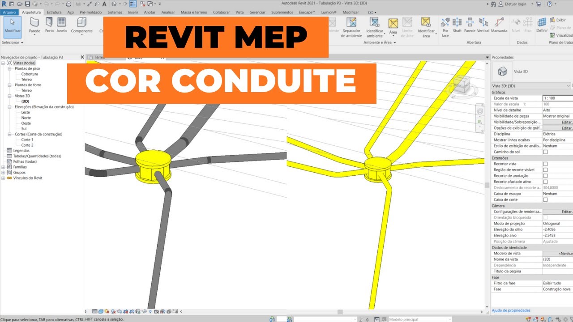This screenshot has height=322, width=573.
Task: Select the Porta door tool
Action: coord(49,25)
